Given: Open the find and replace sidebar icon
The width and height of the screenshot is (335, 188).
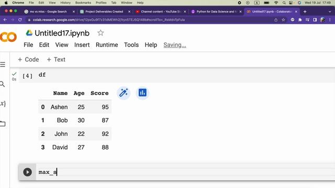Looking at the screenshot, I should click(2, 84).
